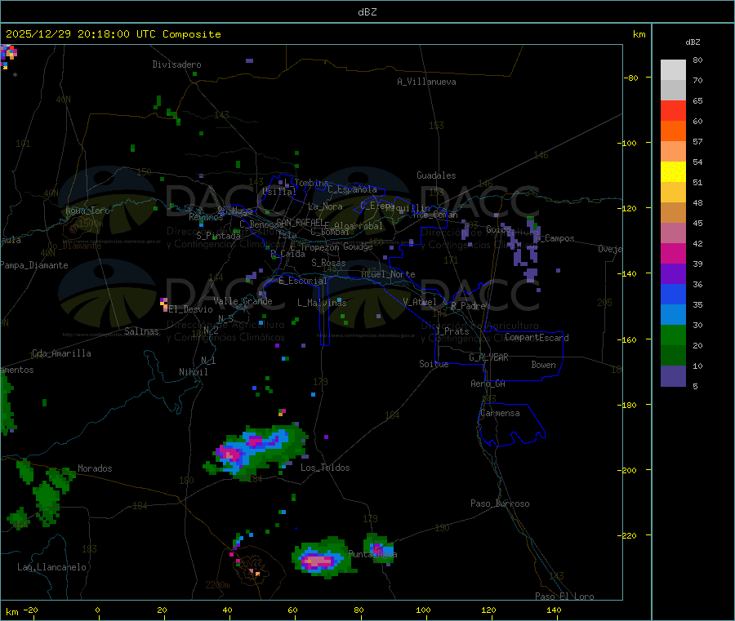Click the storm echo west of Los_Toldos

(256, 451)
